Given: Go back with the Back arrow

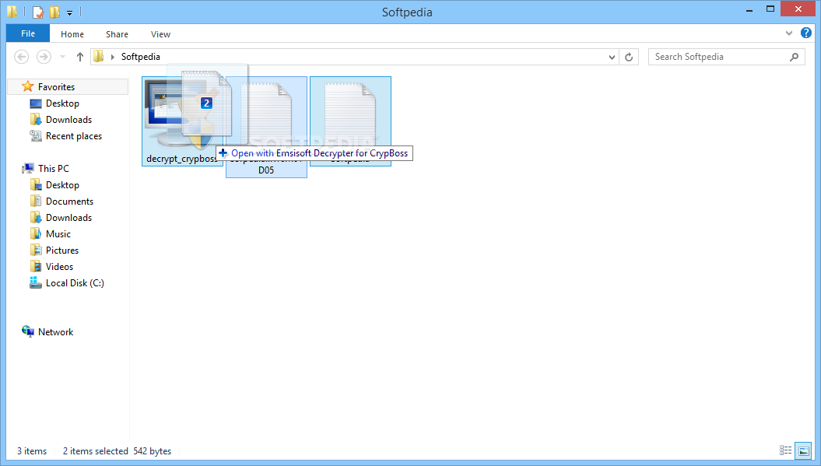Looking at the screenshot, I should [22, 57].
